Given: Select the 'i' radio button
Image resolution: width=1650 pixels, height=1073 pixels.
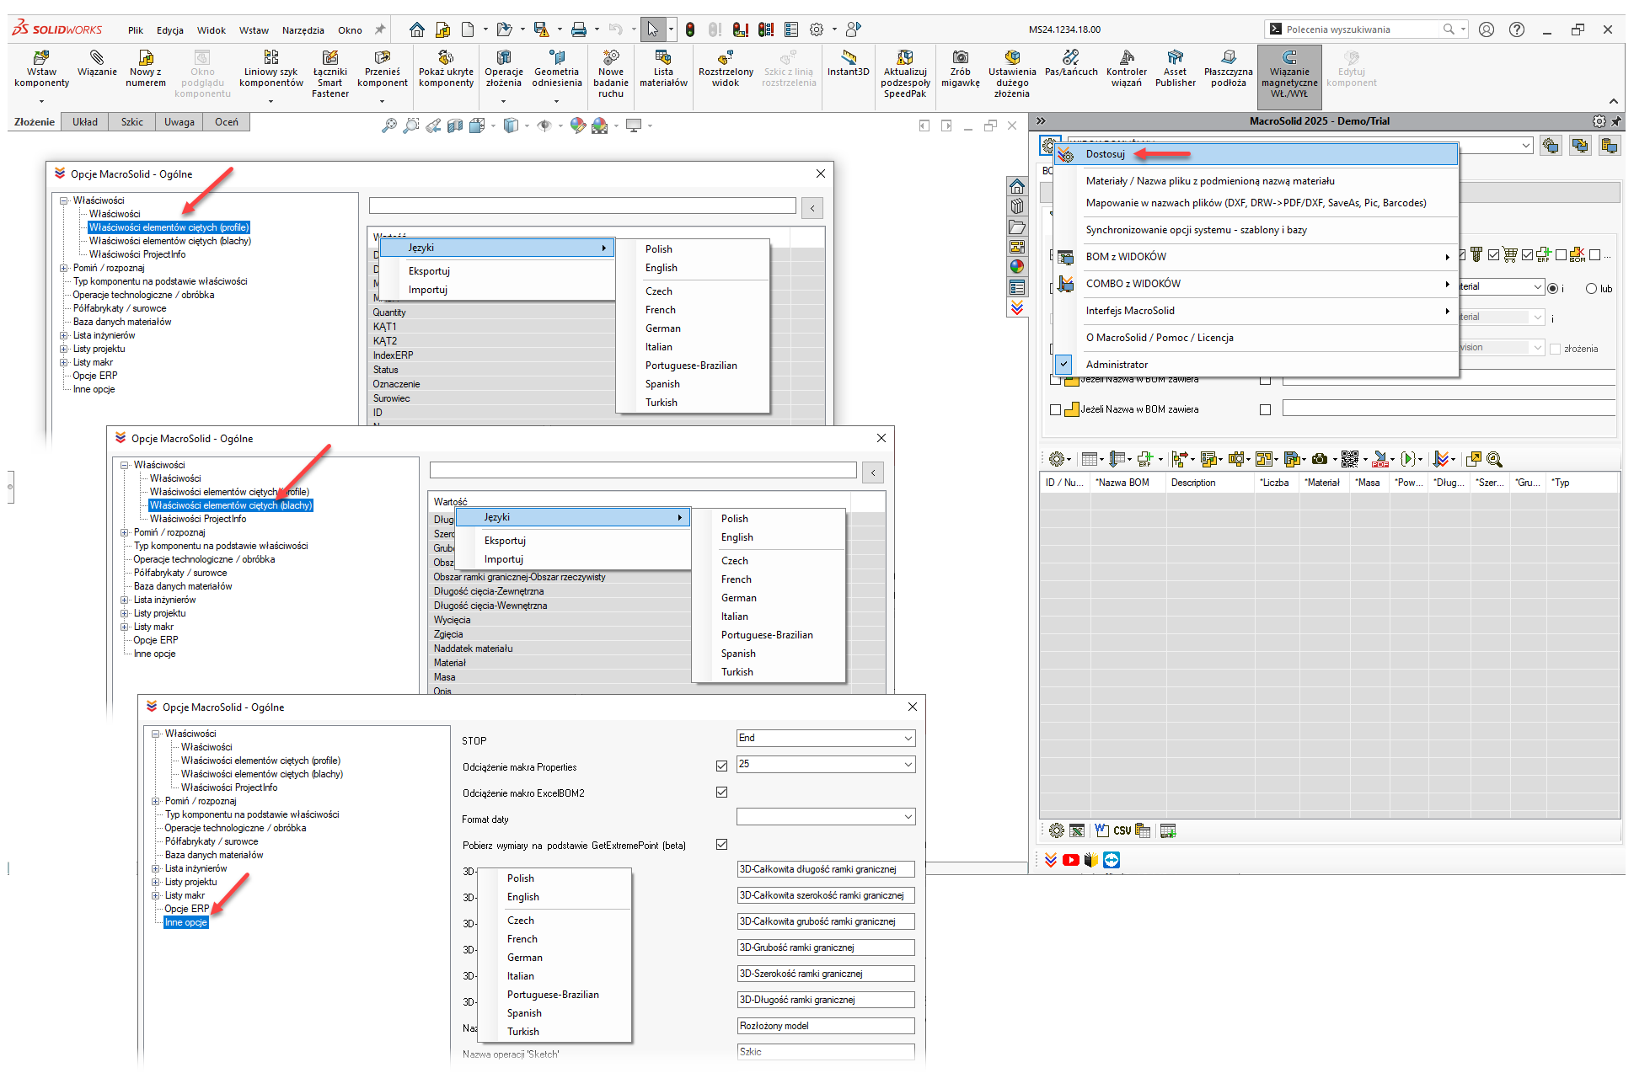Looking at the screenshot, I should [1553, 288].
